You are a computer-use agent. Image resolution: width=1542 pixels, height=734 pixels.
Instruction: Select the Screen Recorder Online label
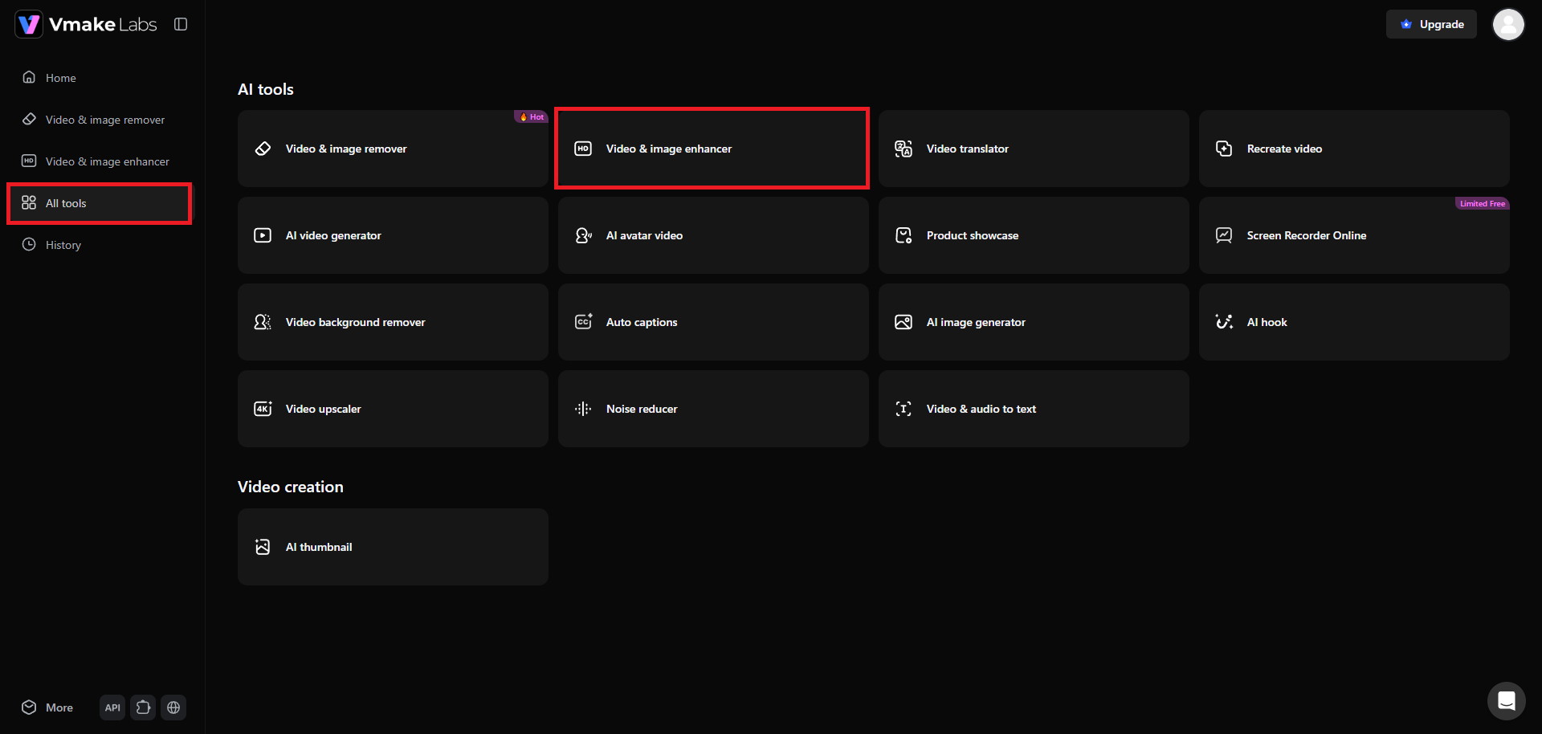coord(1307,235)
